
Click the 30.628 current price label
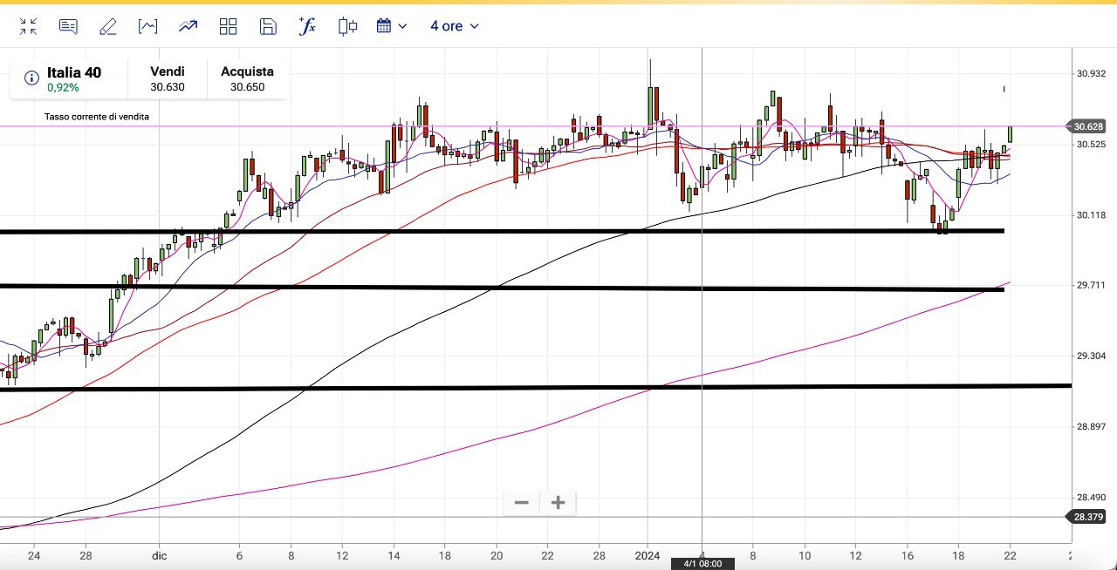(1088, 126)
